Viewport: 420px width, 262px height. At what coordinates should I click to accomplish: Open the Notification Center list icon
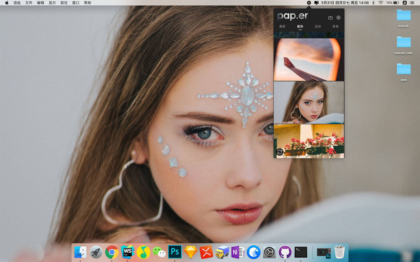coord(412,3)
